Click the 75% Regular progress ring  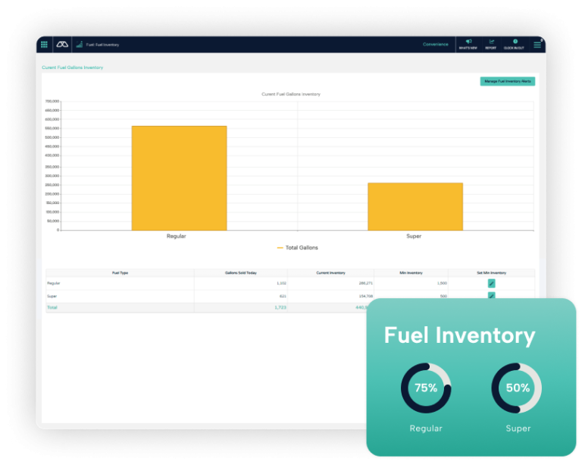(426, 388)
